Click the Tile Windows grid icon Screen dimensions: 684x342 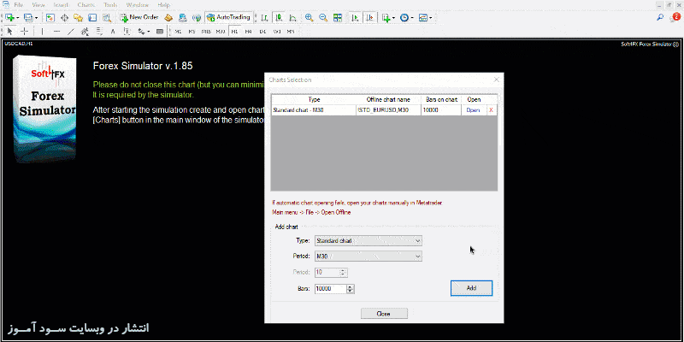click(x=337, y=17)
